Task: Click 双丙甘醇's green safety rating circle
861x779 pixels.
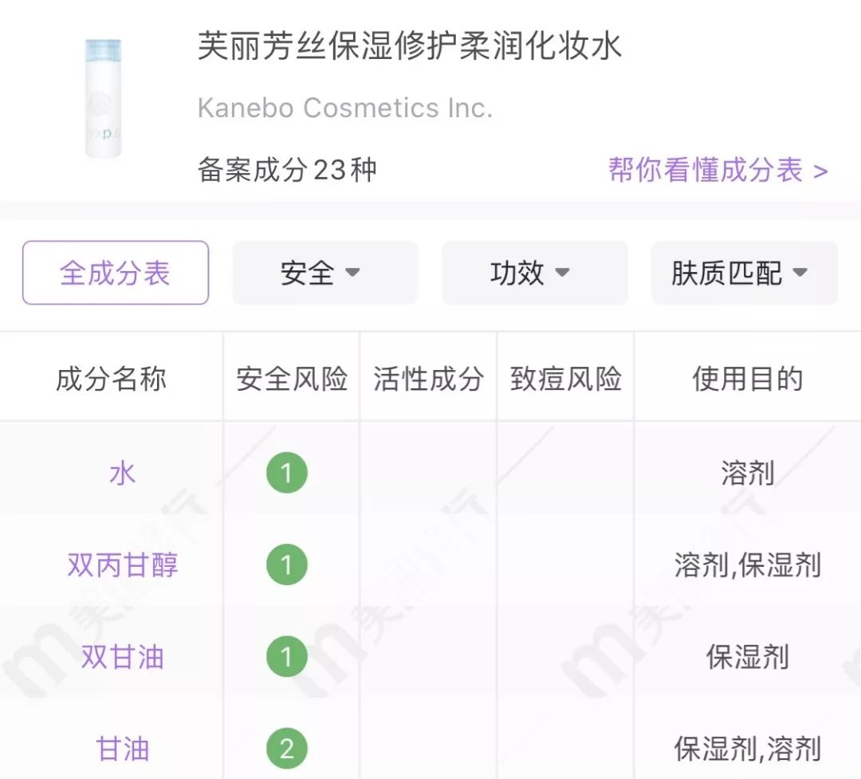Action: coord(287,565)
